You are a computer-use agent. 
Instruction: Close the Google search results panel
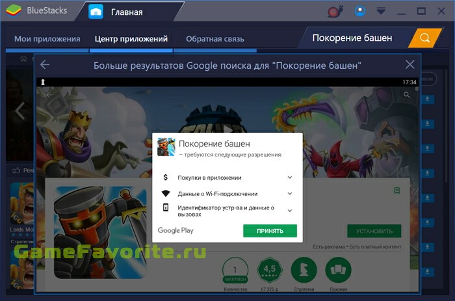tap(409, 64)
